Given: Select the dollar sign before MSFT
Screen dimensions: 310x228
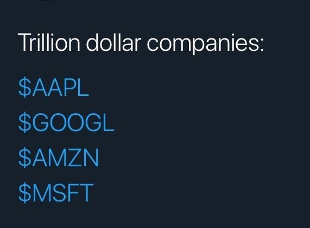Looking at the screenshot, I should point(25,192).
